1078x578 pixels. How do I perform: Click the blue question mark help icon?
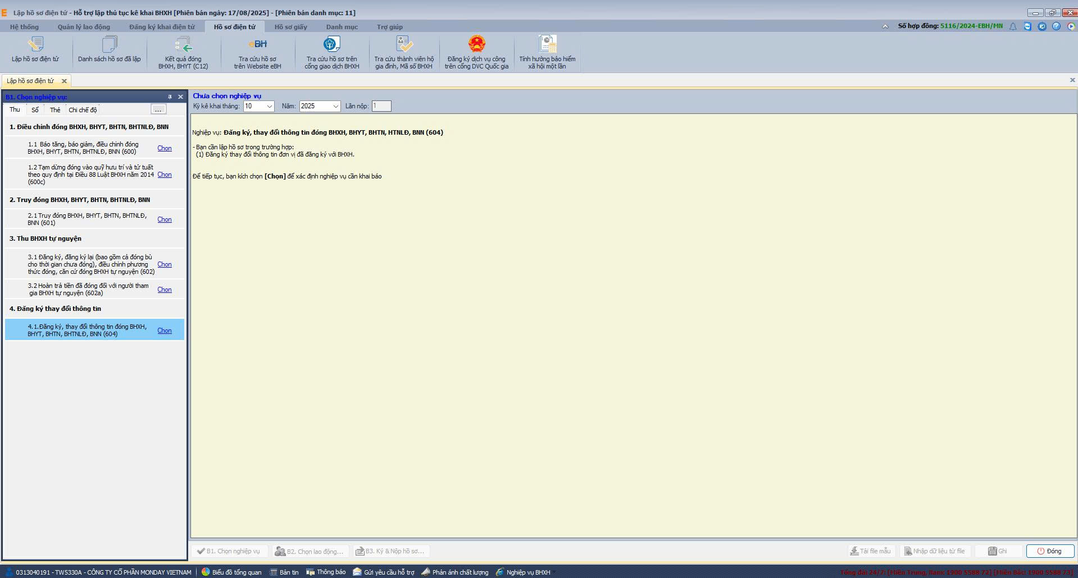point(1056,26)
